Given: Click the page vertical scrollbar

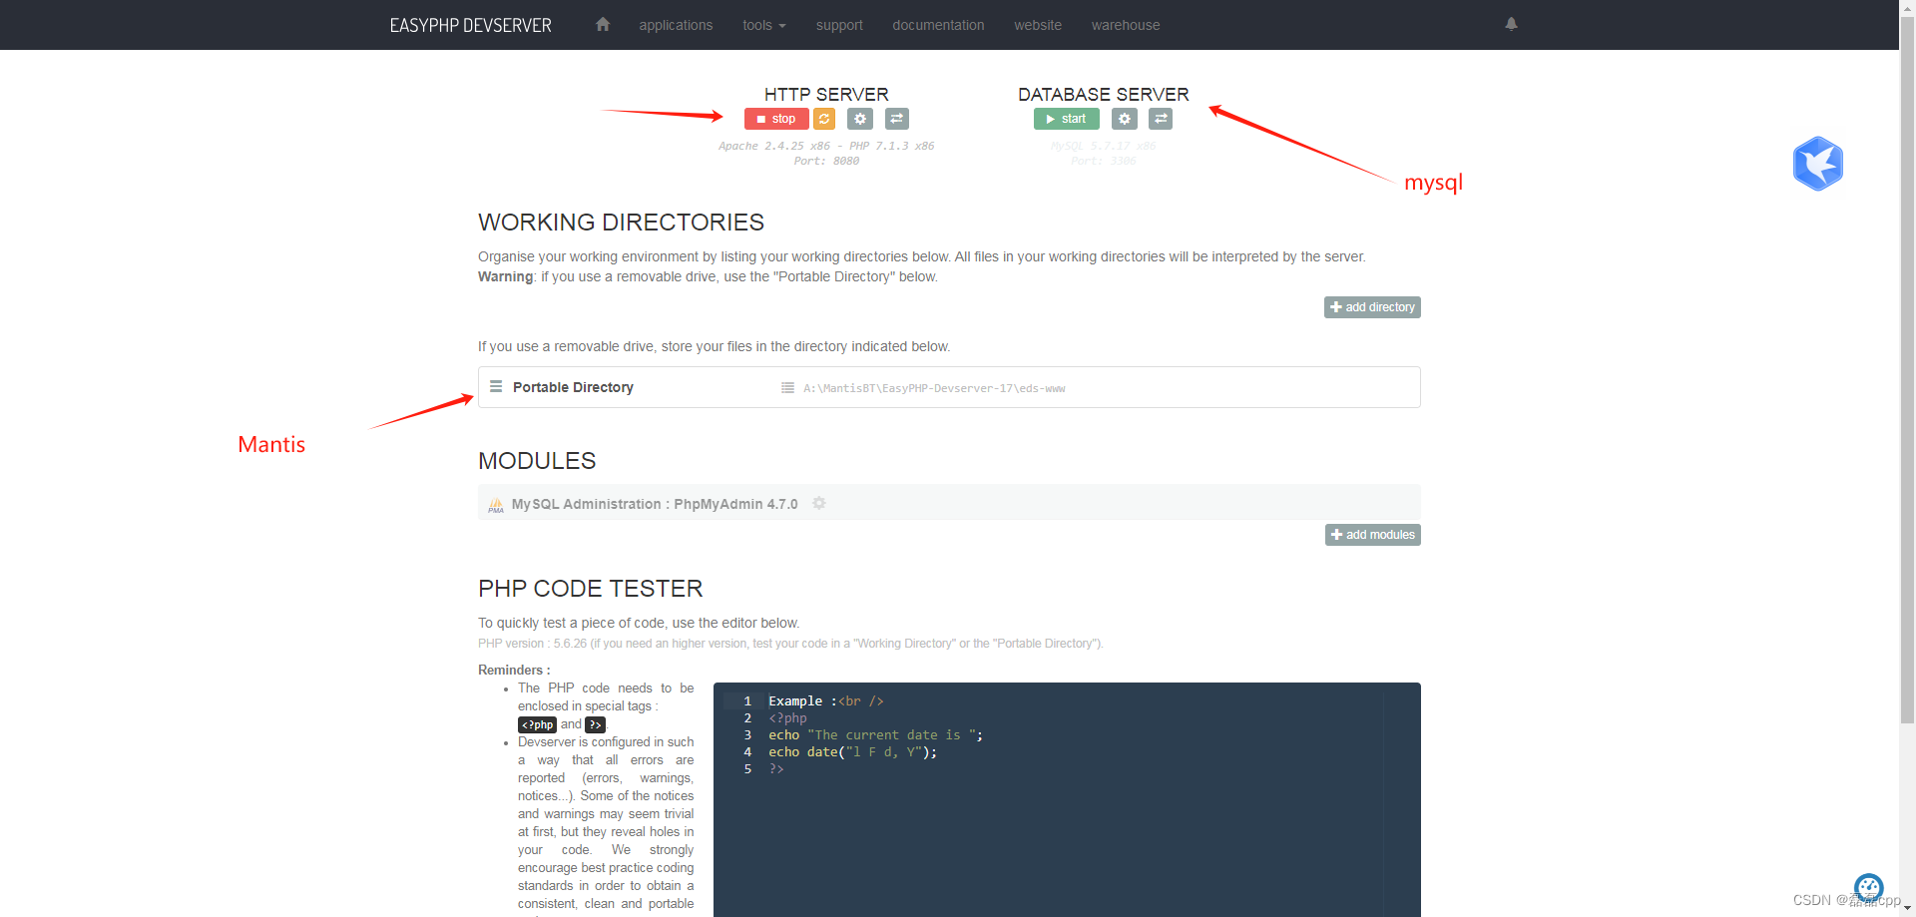Looking at the screenshot, I should click(1907, 369).
